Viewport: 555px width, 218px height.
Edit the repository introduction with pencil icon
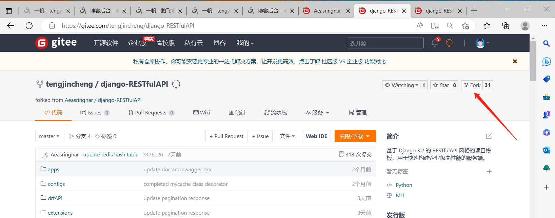point(489,136)
